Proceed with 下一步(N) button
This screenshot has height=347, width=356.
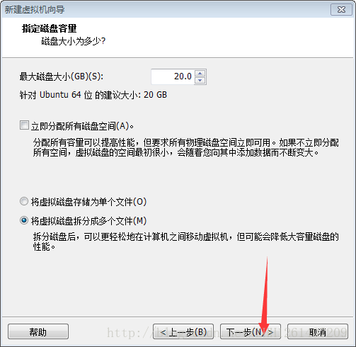251,331
